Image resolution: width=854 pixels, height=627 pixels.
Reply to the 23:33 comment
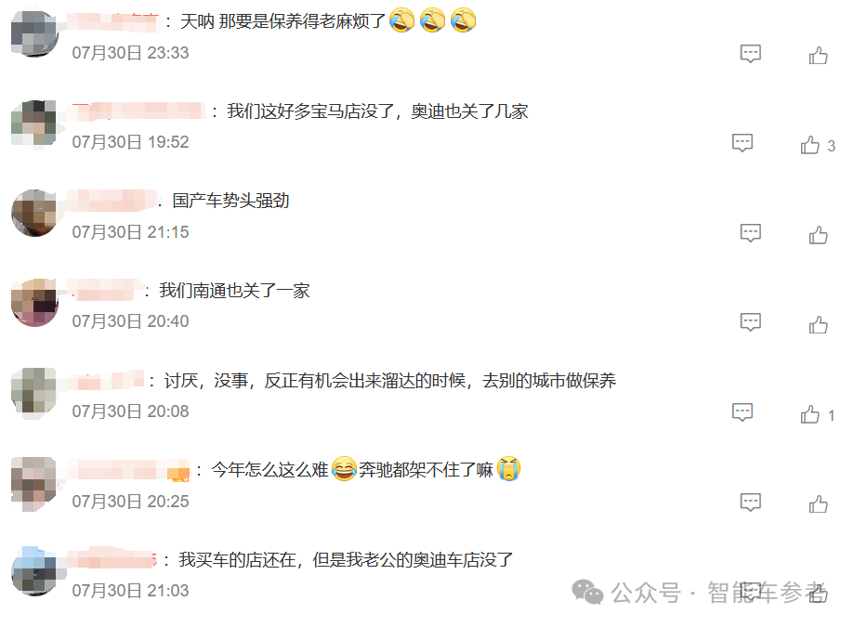pos(751,53)
